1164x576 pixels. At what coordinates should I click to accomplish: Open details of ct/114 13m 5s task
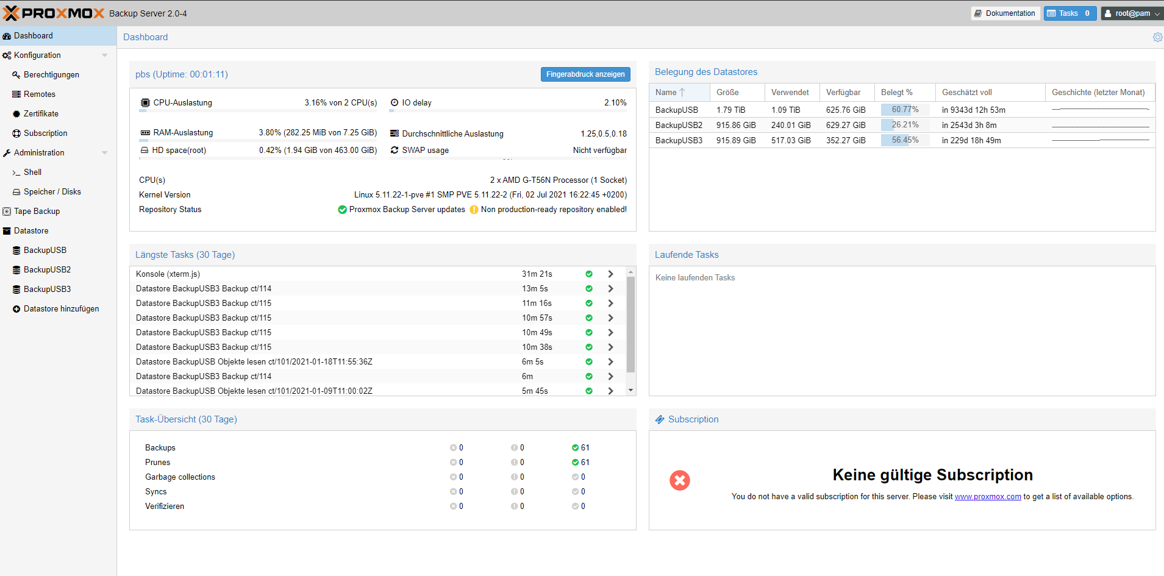610,288
